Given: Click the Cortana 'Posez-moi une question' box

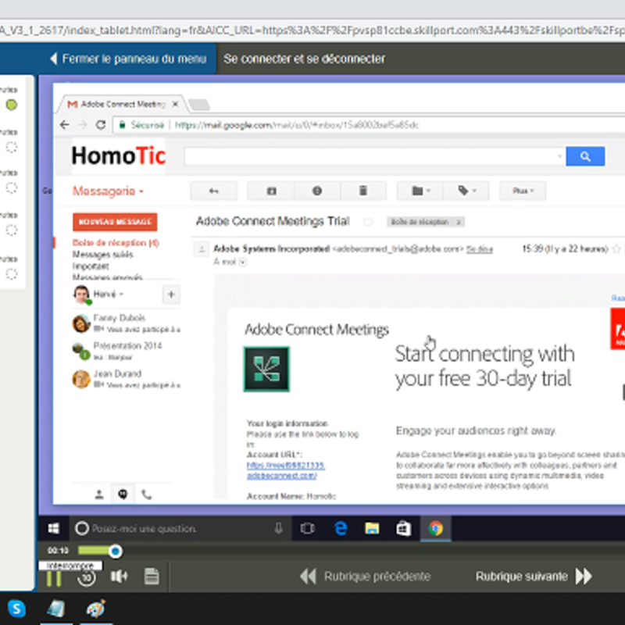Looking at the screenshot, I should tap(173, 529).
